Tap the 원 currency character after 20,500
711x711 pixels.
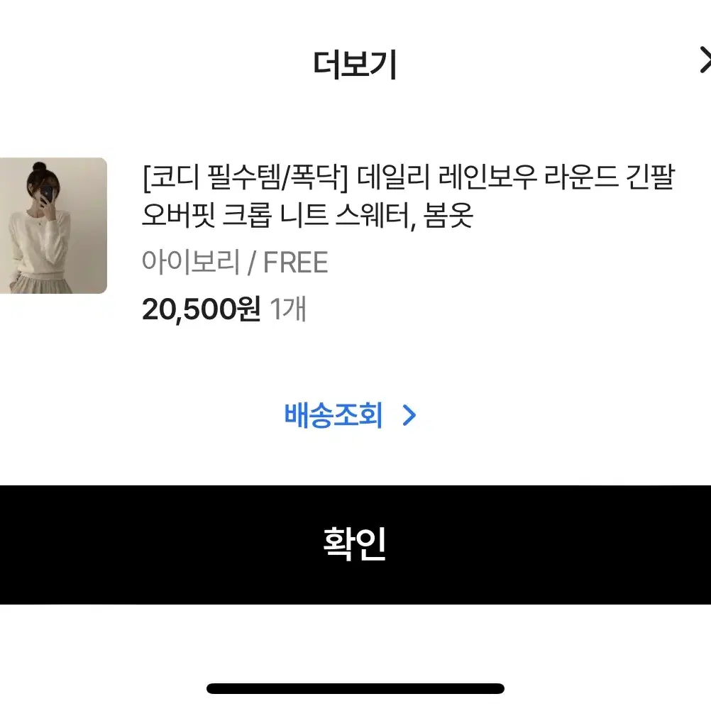coord(248,309)
